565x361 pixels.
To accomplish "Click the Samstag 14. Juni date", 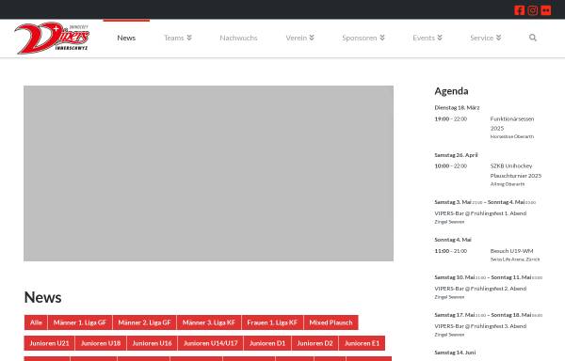I will 455,353.
